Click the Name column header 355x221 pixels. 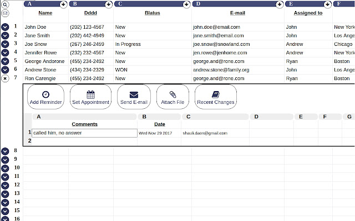[45, 13]
